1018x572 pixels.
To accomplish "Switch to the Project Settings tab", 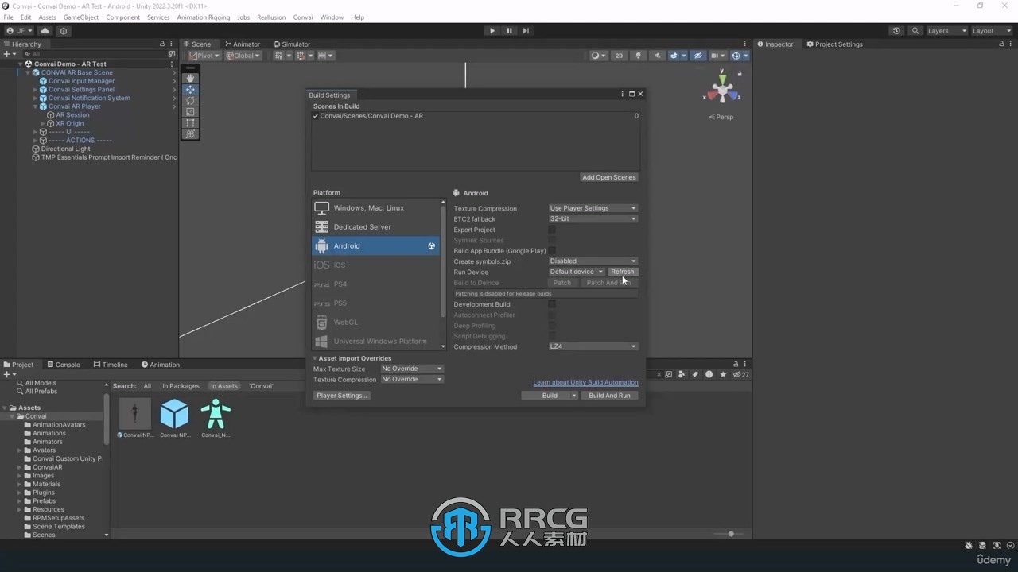I will point(834,44).
